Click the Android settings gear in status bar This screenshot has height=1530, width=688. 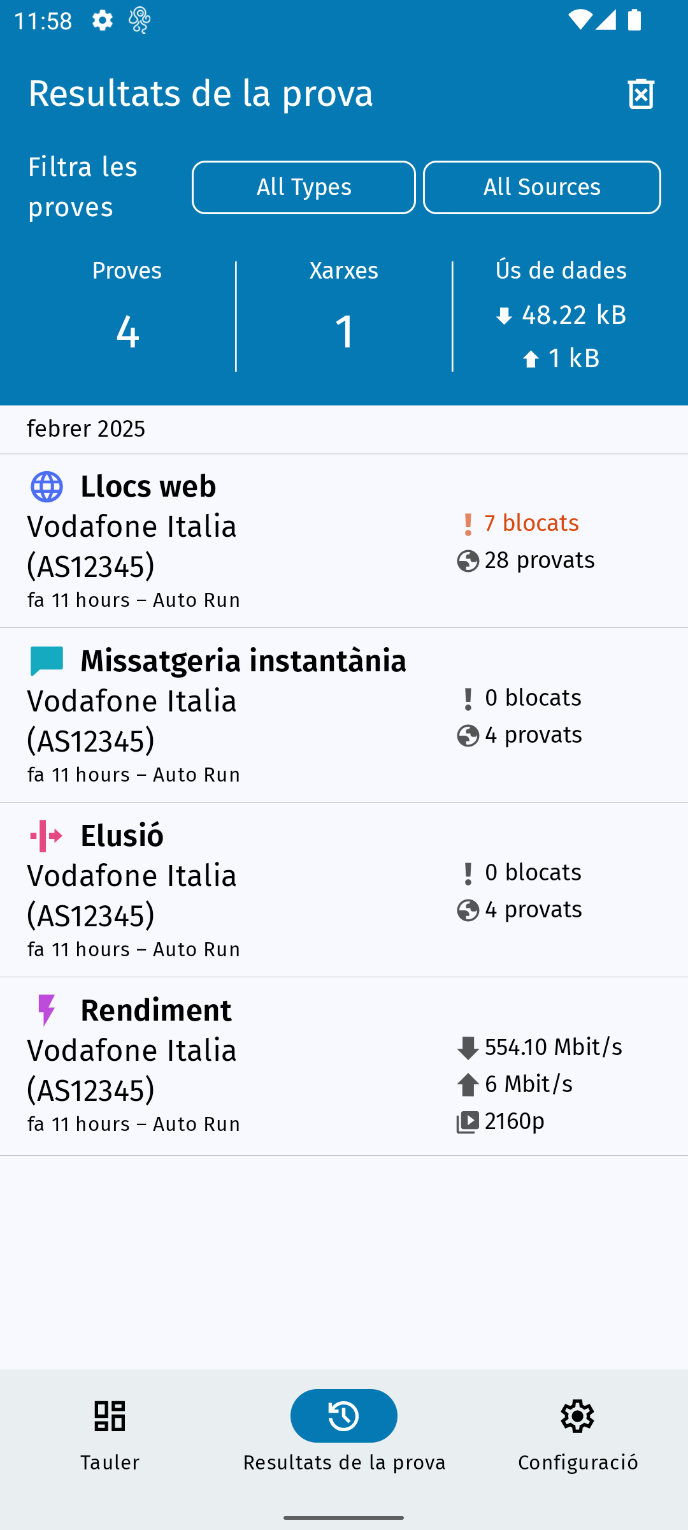coord(103,21)
